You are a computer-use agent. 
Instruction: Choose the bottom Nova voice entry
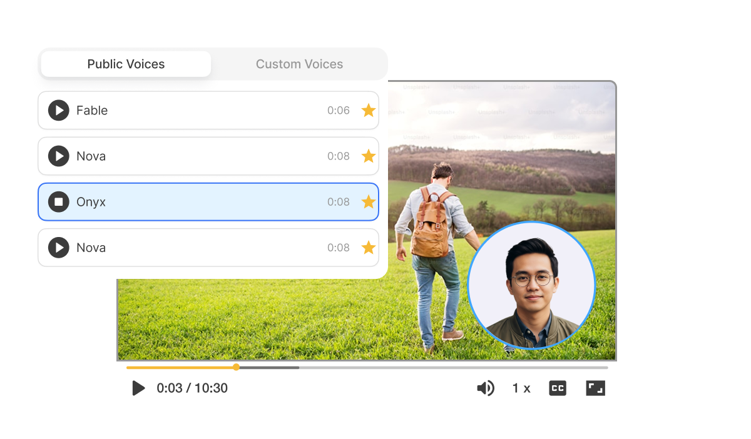coord(207,247)
